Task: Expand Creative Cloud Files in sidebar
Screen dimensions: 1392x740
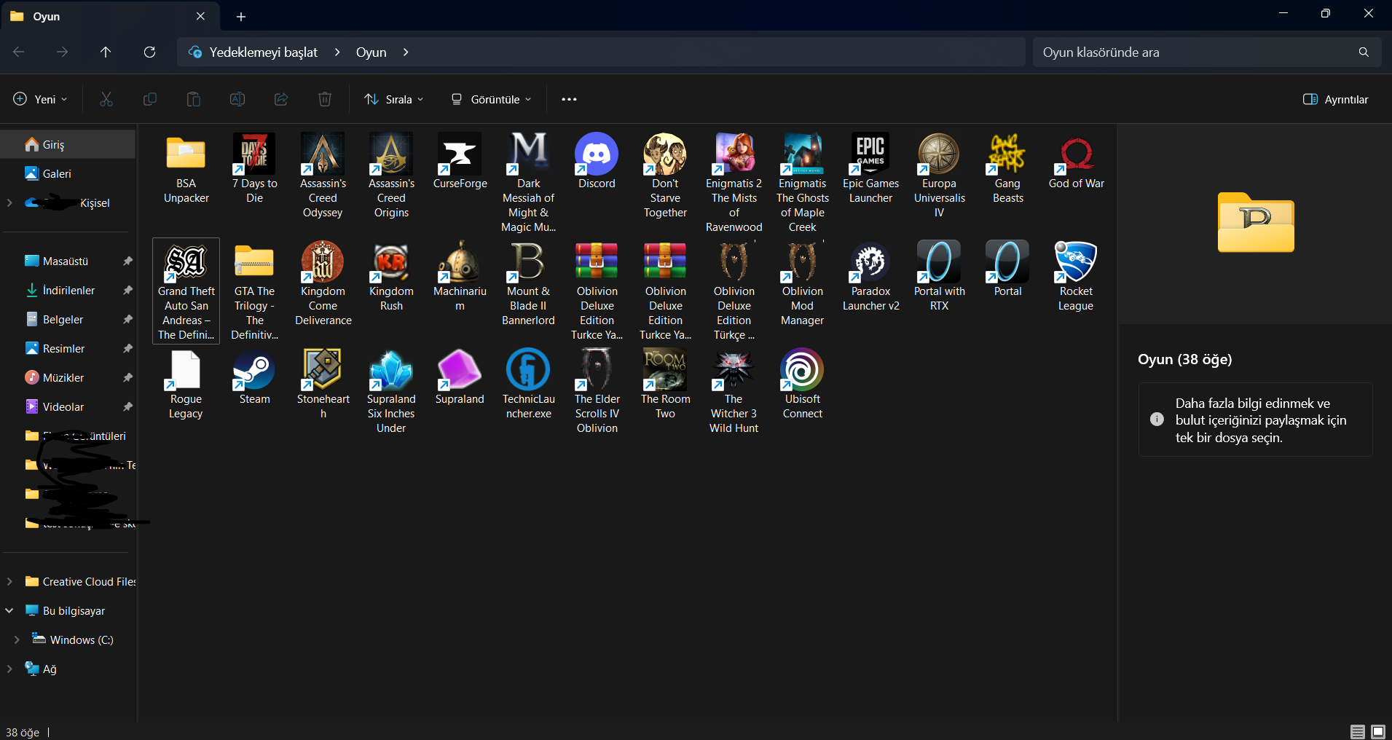Action: pyautogui.click(x=9, y=581)
